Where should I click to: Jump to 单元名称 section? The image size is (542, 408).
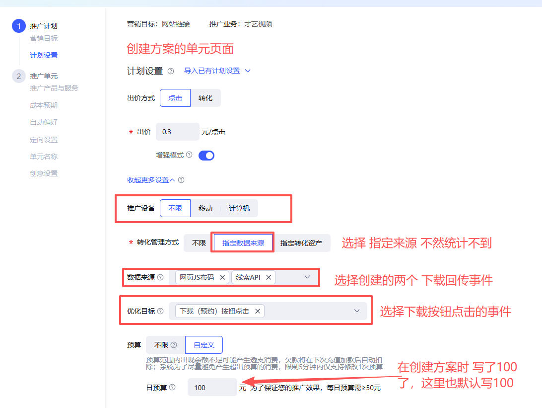pyautogui.click(x=44, y=157)
